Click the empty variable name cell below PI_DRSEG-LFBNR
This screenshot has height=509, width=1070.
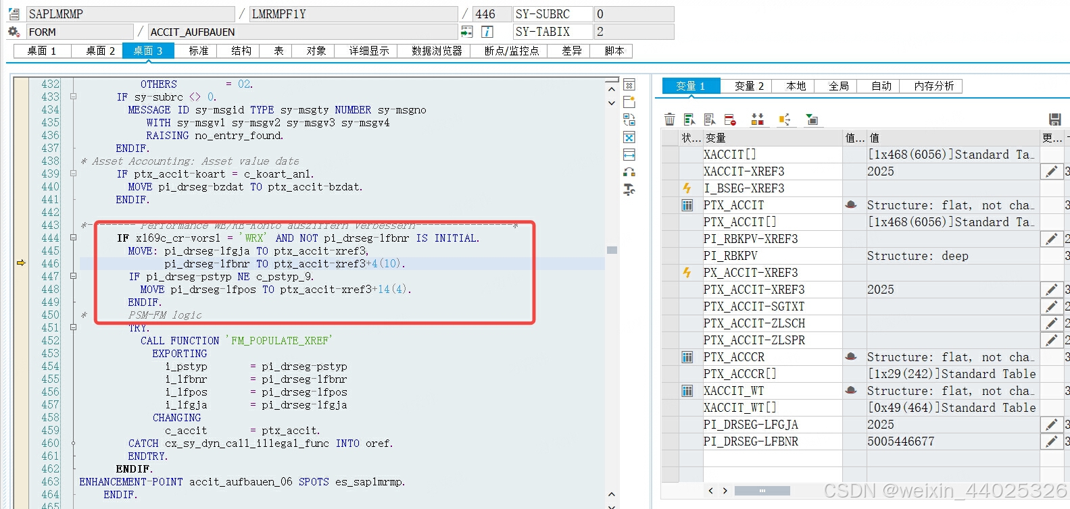tap(773, 458)
